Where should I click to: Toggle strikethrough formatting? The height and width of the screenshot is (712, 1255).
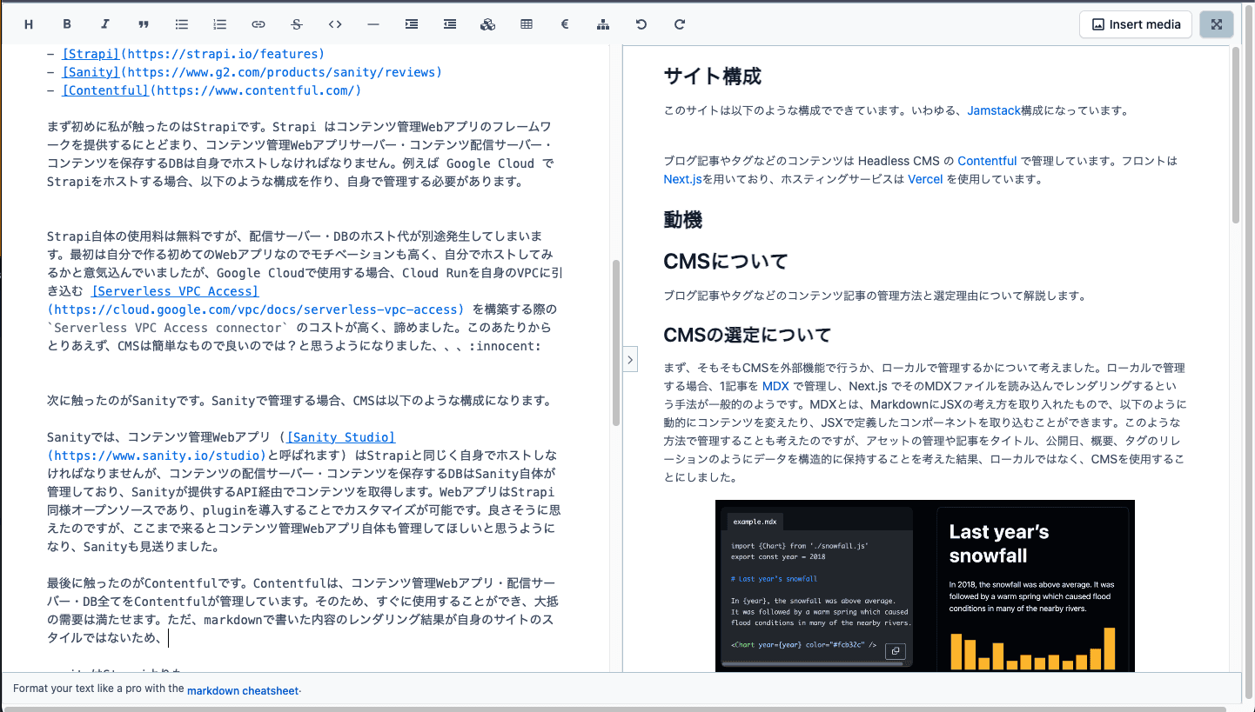coord(296,24)
